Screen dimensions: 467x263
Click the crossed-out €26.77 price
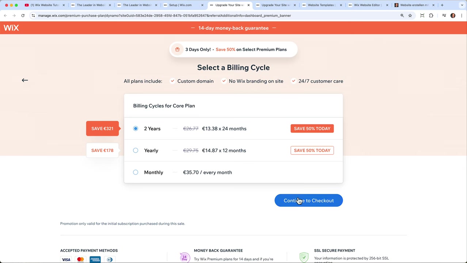[191, 129]
